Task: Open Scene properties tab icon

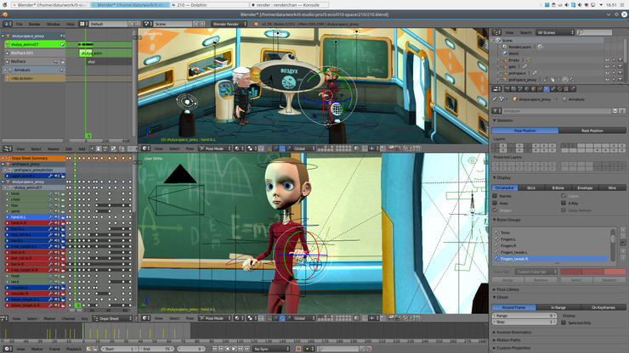Action: [x=520, y=89]
